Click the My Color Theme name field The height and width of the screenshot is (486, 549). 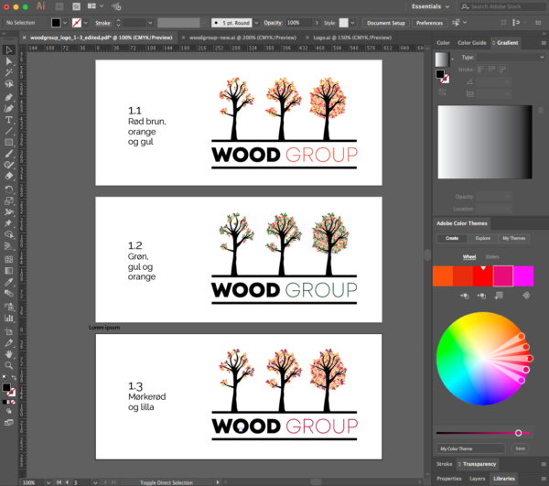(470, 448)
